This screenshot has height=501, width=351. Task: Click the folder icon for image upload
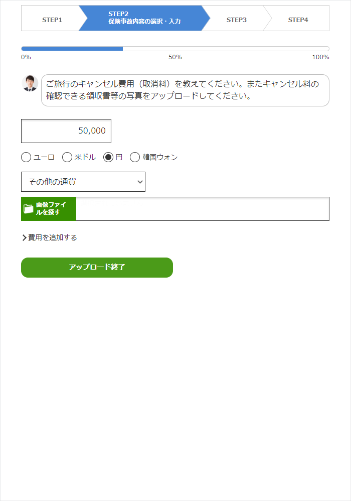tap(29, 209)
